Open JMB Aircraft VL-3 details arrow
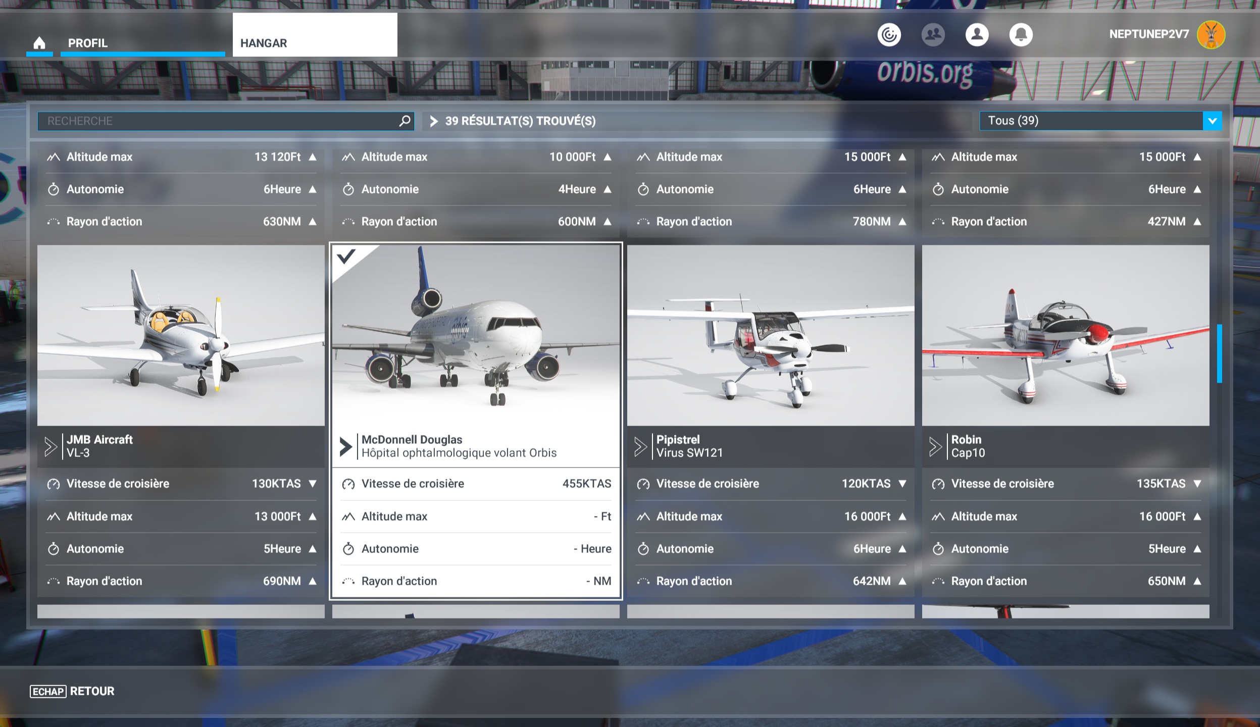Screen dimensions: 1260x727 point(51,447)
